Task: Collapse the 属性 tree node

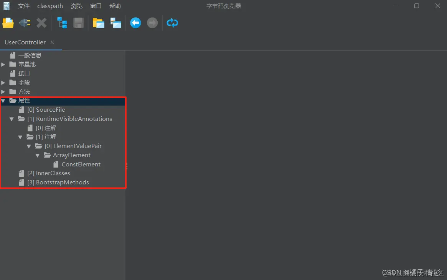Action: (3, 101)
